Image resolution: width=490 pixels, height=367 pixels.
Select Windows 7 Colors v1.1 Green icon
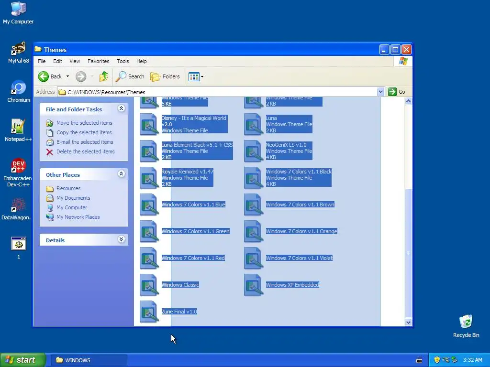[149, 232]
